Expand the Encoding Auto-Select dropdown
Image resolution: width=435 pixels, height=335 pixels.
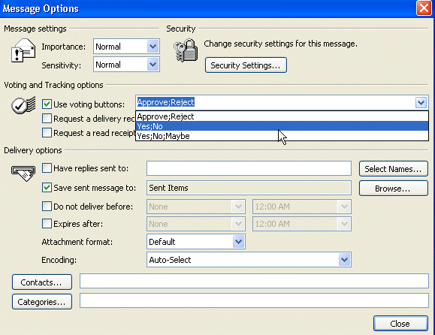345,260
